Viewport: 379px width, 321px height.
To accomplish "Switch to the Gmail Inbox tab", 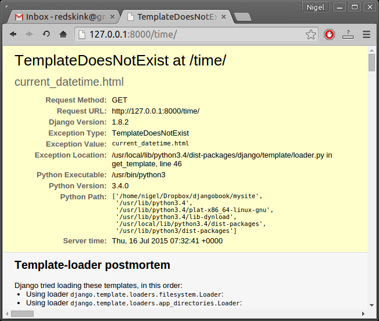I will tap(61, 17).
